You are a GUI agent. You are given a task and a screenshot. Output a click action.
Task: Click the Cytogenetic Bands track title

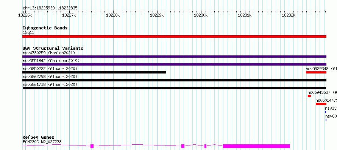pos(45,28)
